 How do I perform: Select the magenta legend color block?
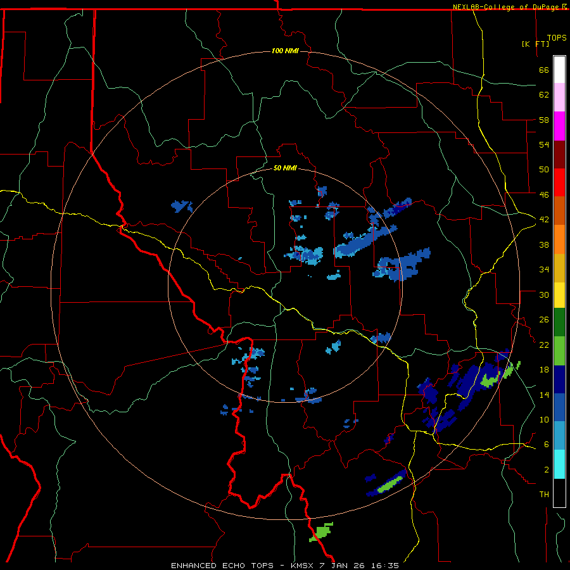(x=559, y=126)
